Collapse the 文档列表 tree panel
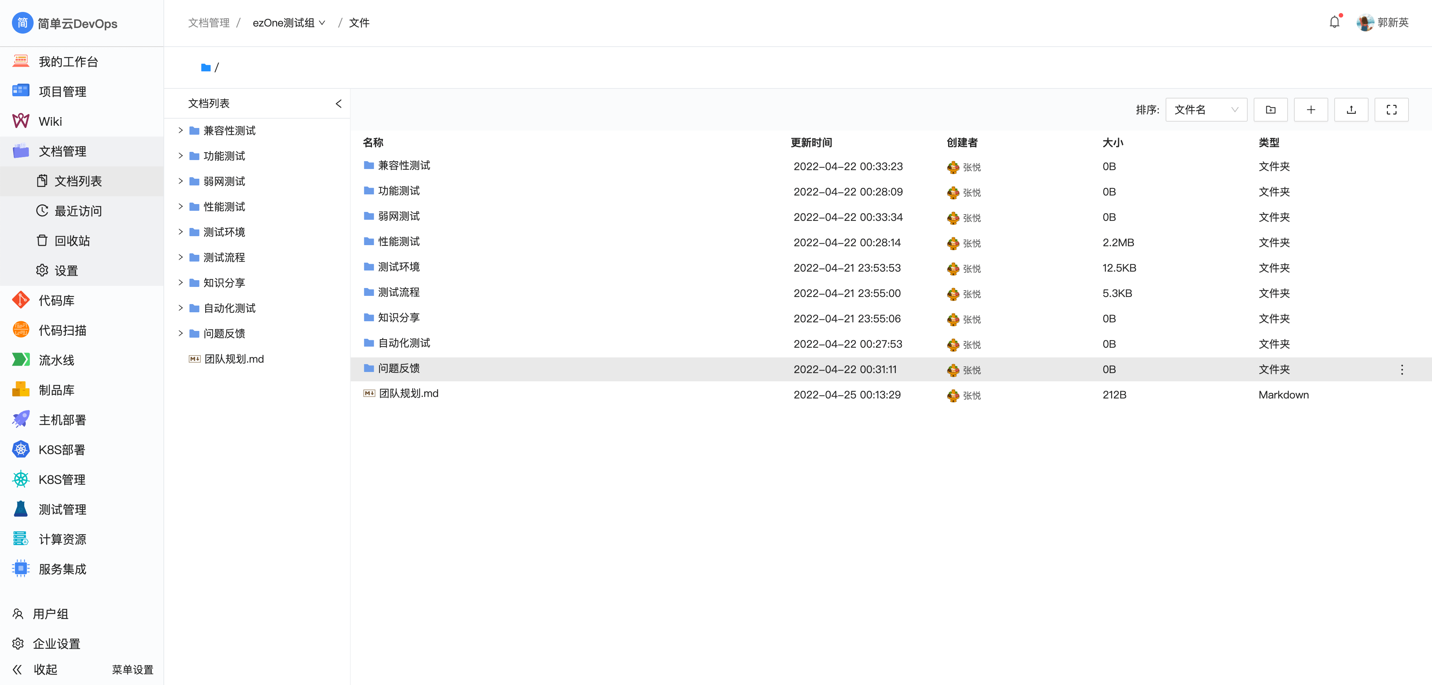 [x=338, y=103]
